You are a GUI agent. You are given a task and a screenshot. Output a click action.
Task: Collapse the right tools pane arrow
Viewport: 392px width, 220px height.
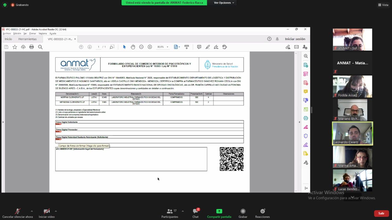(299, 122)
